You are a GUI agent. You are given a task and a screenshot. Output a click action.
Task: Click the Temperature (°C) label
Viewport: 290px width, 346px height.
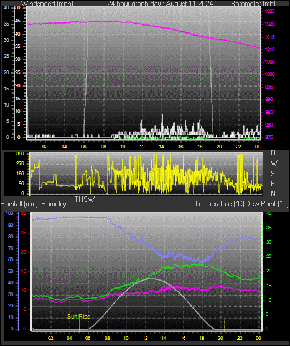219,204
